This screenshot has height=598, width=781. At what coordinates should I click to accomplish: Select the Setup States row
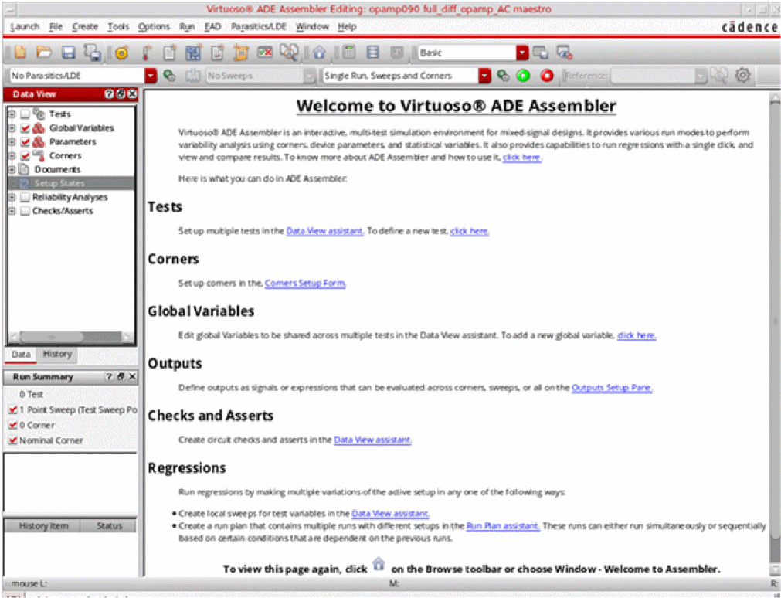click(x=71, y=183)
